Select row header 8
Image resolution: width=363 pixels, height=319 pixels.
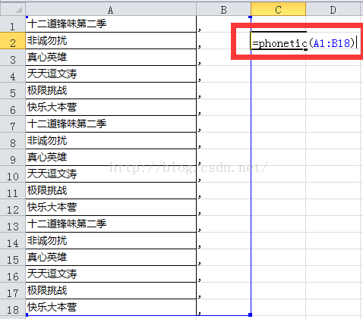pos(13,141)
